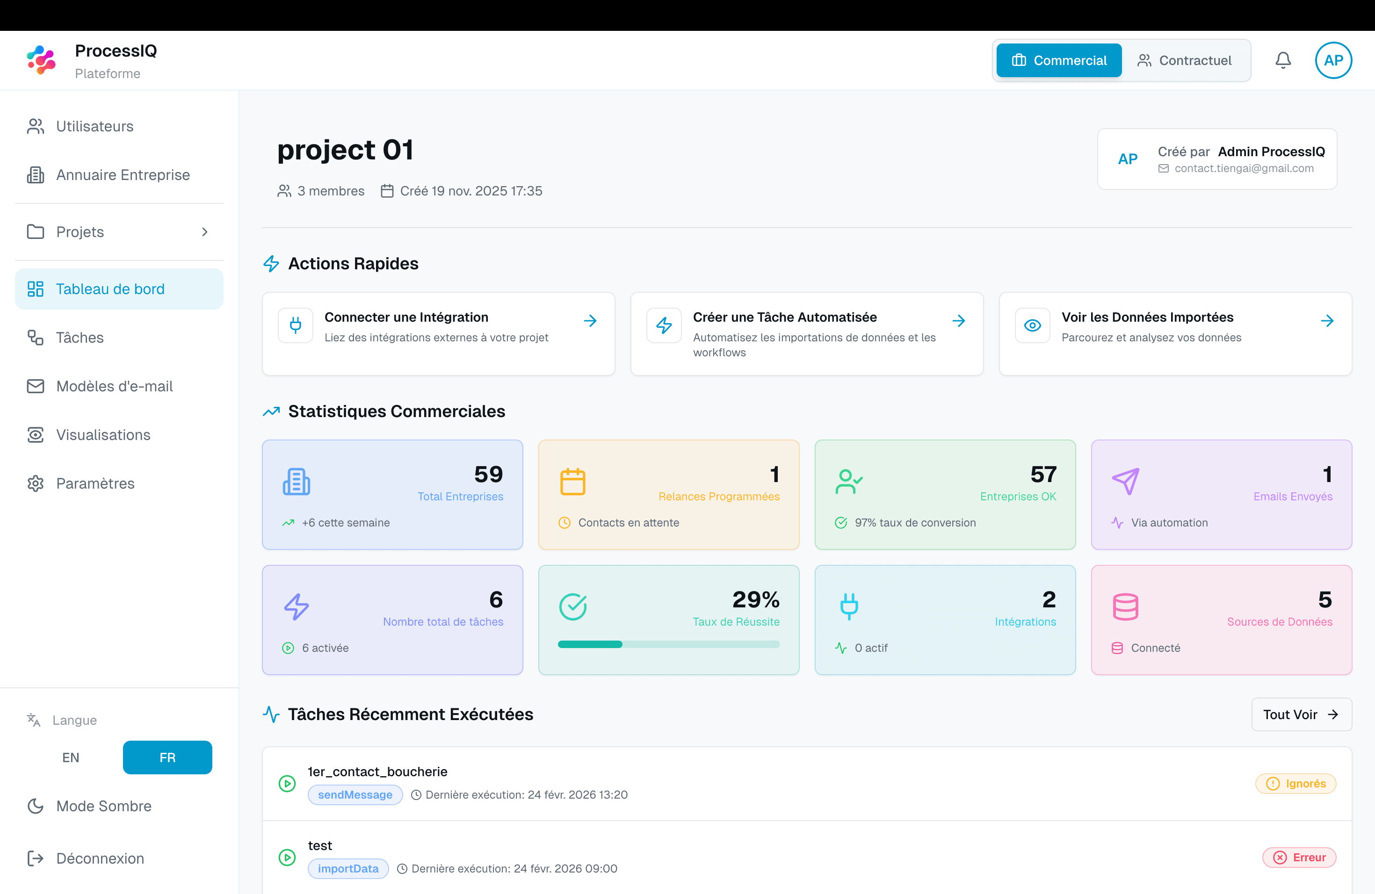Viewport: 1375px width, 894px height.
Task: Switch language to EN
Action: [71, 757]
